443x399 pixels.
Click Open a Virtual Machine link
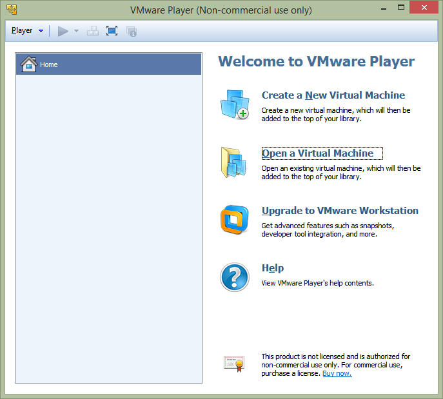coord(317,153)
